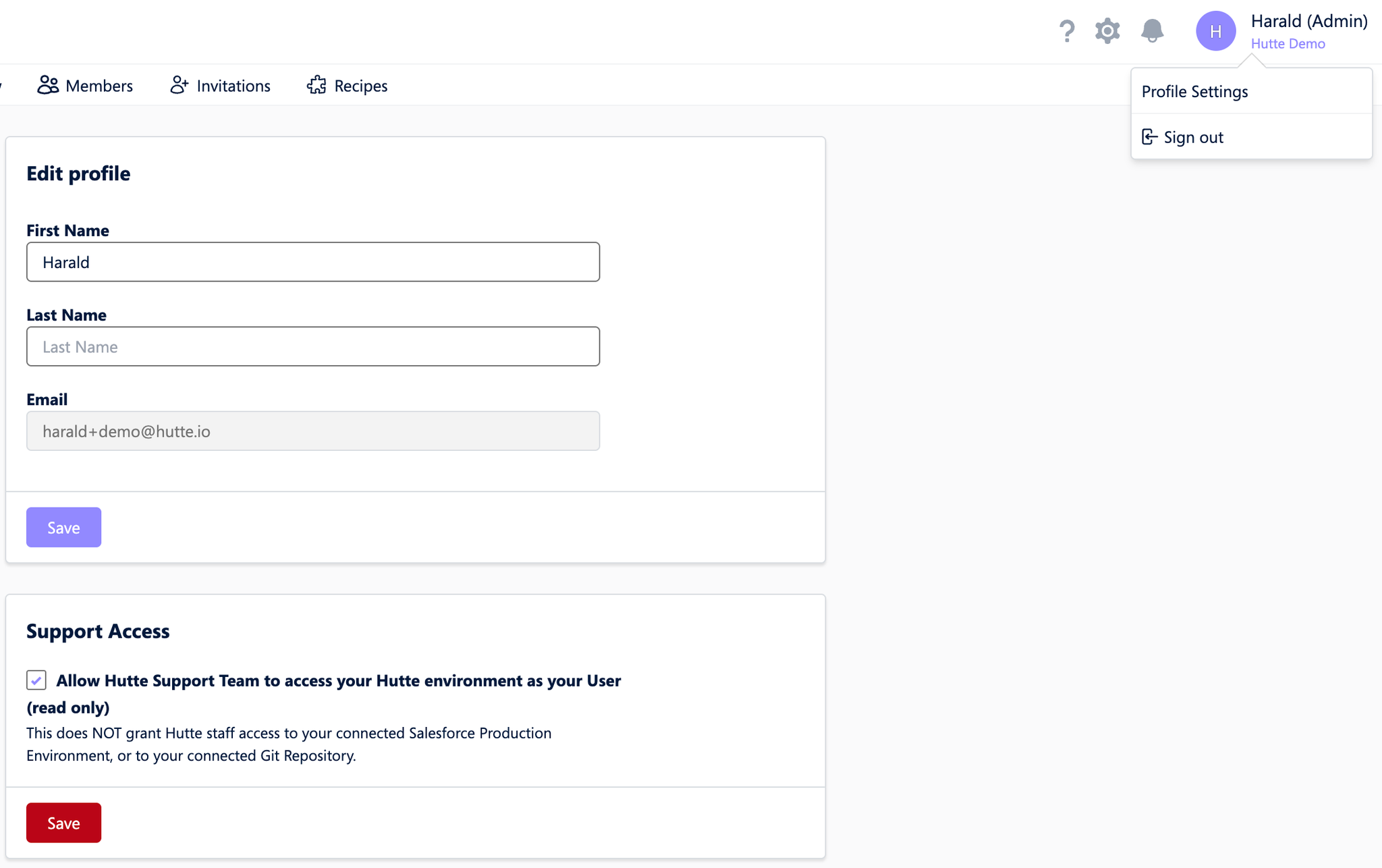Click the Hutte Demo organization link
The width and height of the screenshot is (1382, 868).
pyautogui.click(x=1288, y=44)
